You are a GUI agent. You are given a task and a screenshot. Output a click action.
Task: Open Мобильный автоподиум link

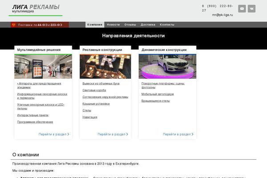(x=158, y=94)
